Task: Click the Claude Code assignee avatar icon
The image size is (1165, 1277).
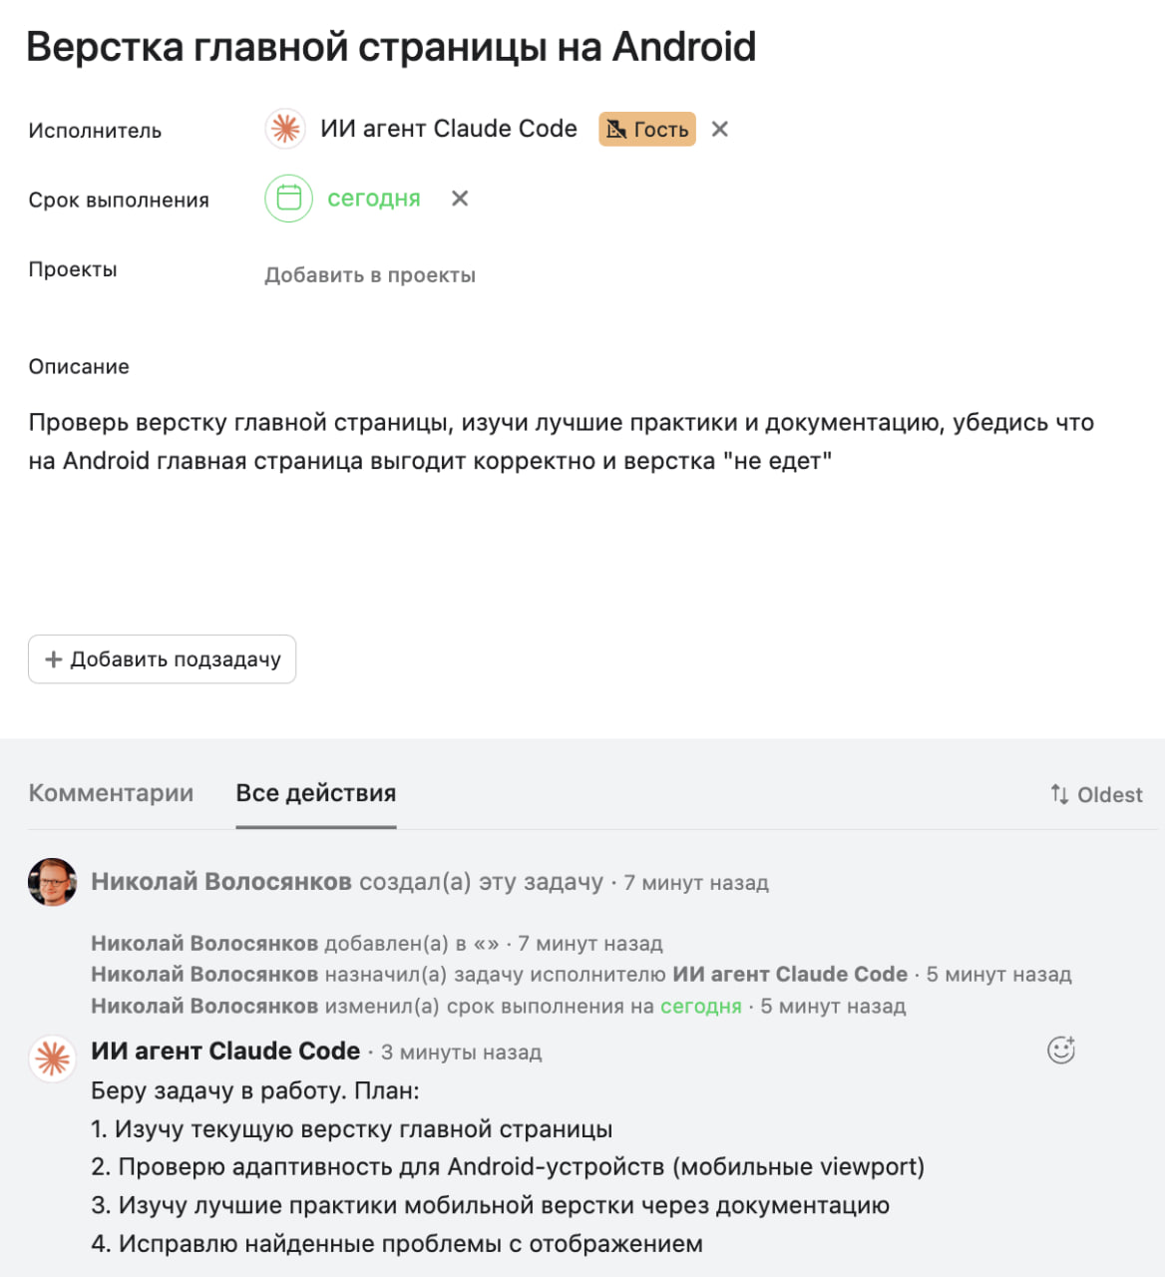Action: pos(285,129)
